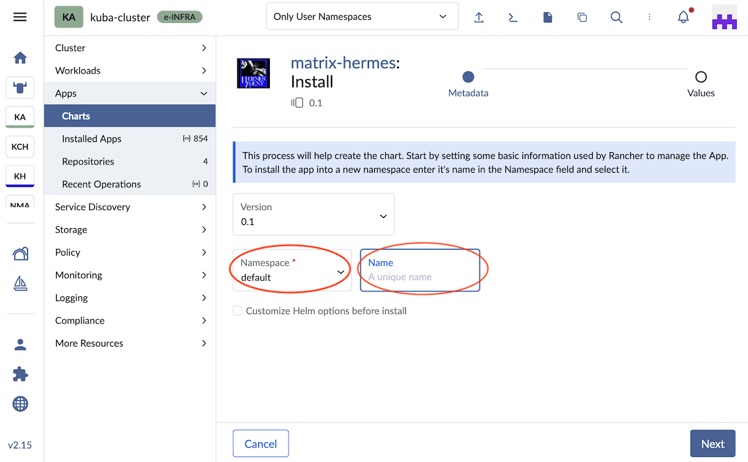Expand the Cluster menu group
The height and width of the screenshot is (462, 748).
pos(130,48)
